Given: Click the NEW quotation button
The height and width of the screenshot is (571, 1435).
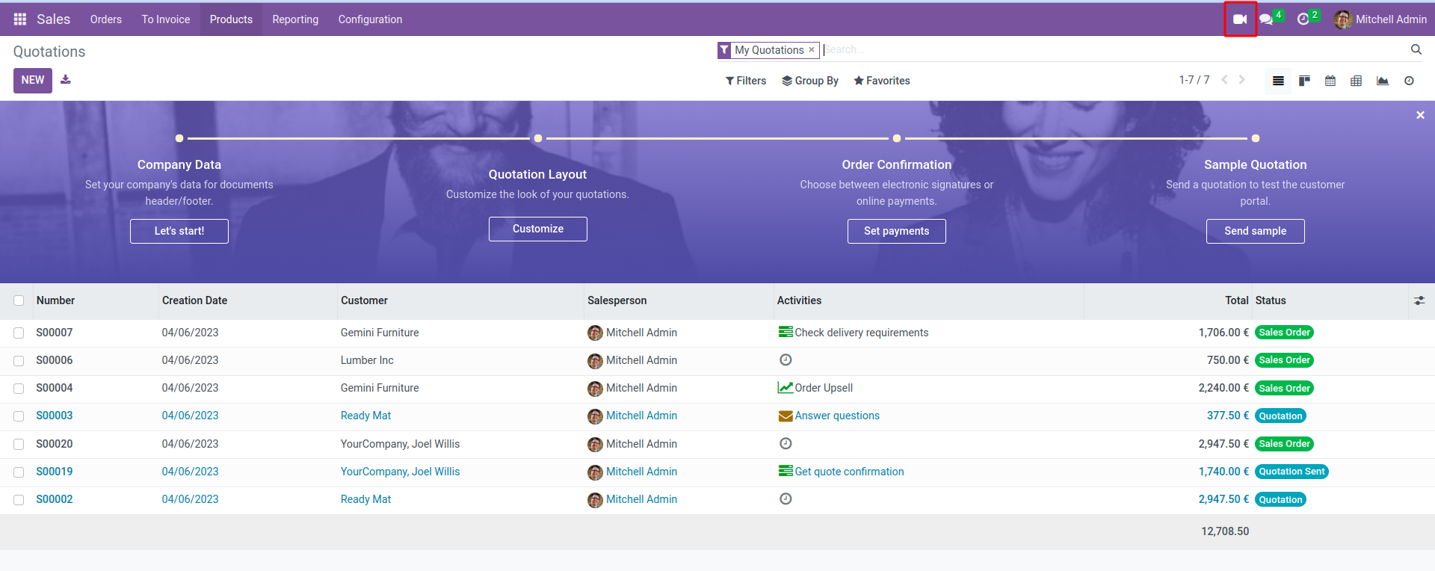Looking at the screenshot, I should (33, 81).
